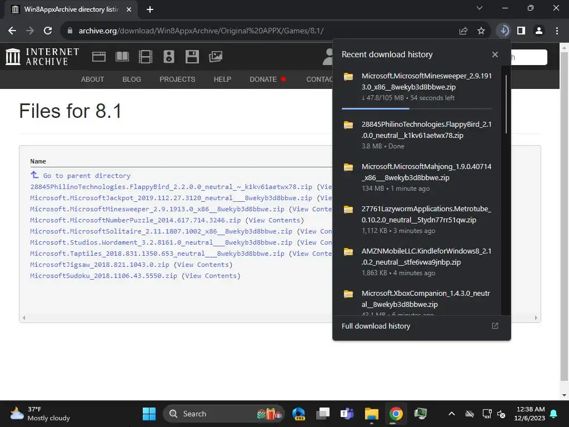The height and width of the screenshot is (427, 569).
Task: Close the Recent download history popup
Action: pyautogui.click(x=495, y=54)
